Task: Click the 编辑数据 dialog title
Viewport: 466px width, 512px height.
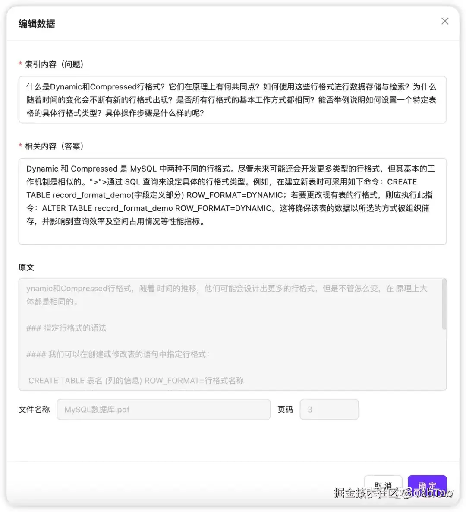Action: click(x=36, y=24)
